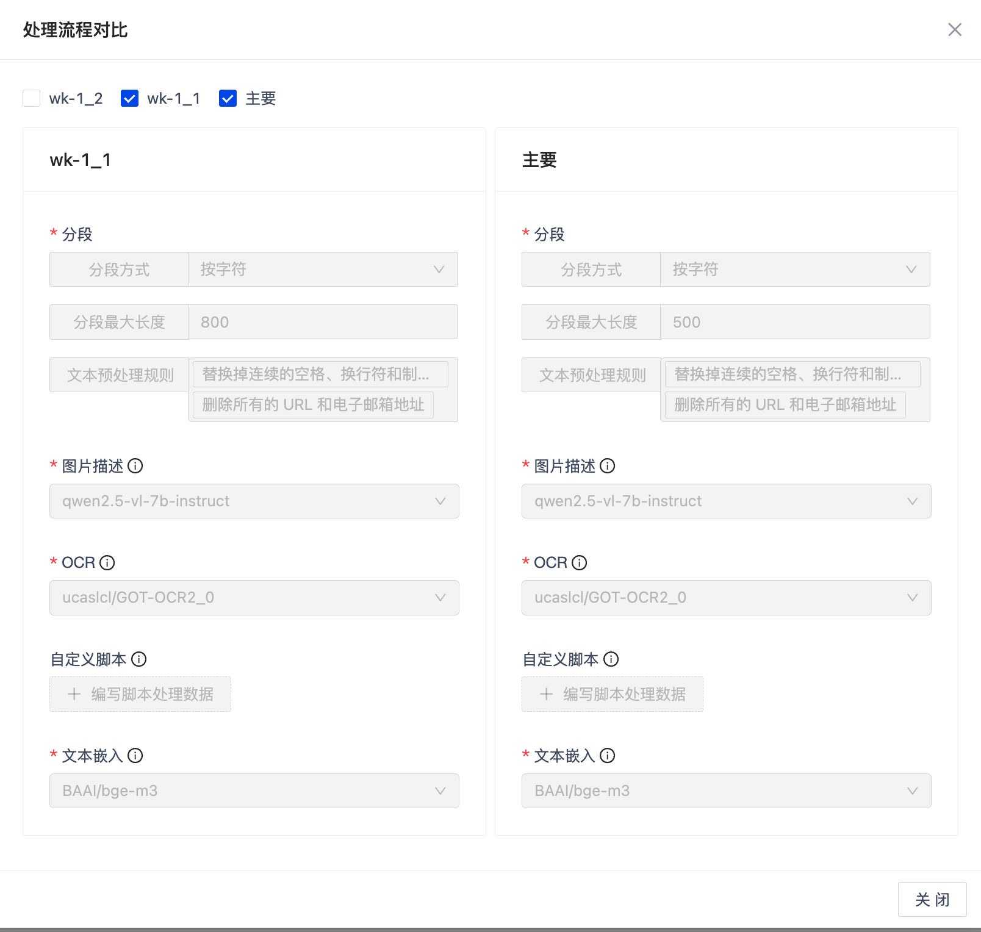The width and height of the screenshot is (981, 932).
Task: Enable the wk-1_2 checkbox
Action: [x=32, y=98]
